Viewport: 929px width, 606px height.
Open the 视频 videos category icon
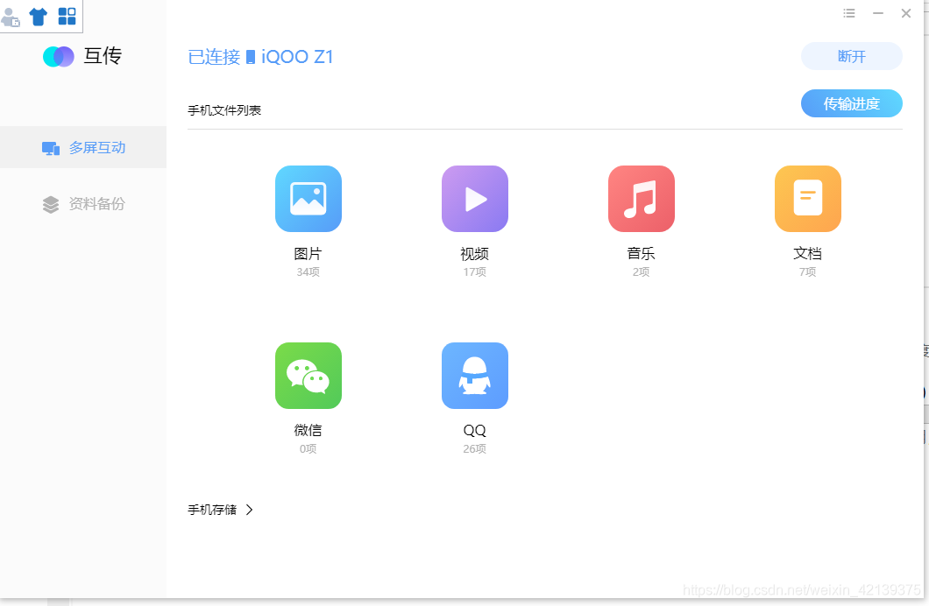click(474, 199)
